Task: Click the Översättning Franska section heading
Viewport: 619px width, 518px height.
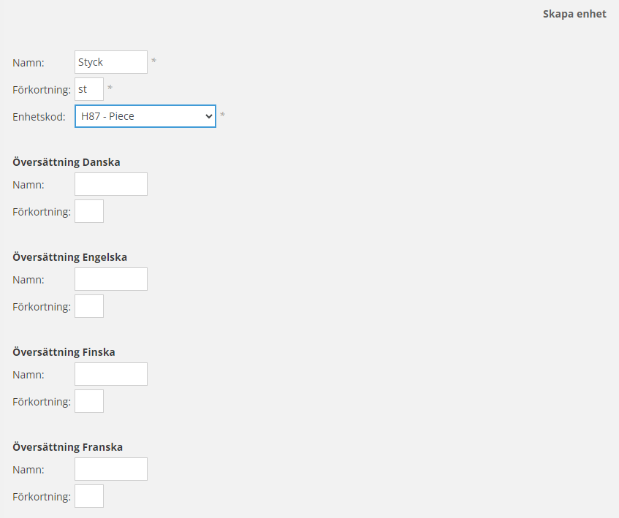Action: click(x=68, y=446)
